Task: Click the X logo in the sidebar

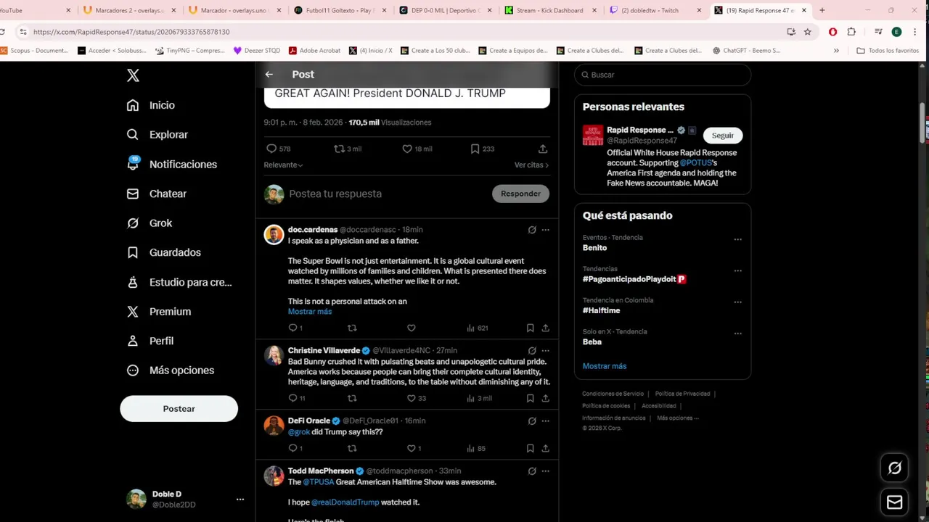Action: (x=133, y=75)
